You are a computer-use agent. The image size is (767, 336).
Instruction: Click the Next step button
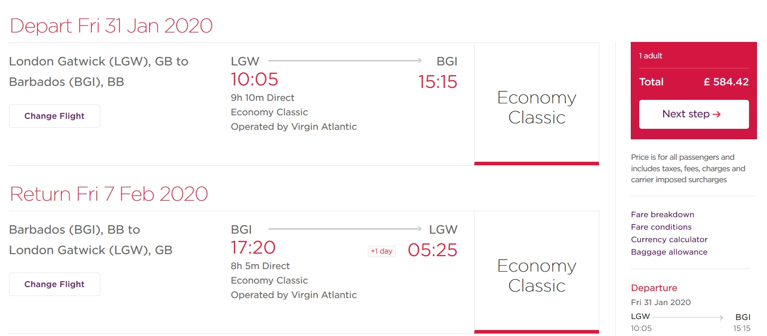694,114
